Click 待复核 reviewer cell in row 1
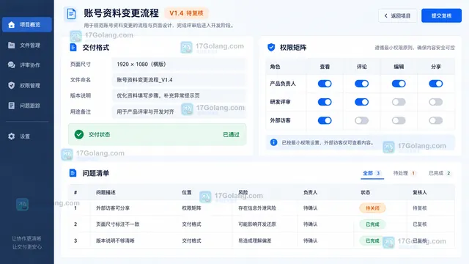Image resolution: width=469 pixels, height=264 pixels. coord(420,208)
